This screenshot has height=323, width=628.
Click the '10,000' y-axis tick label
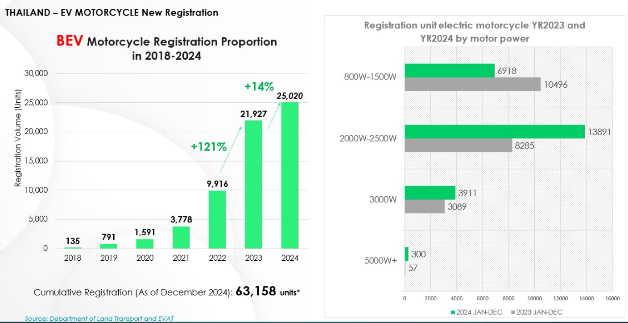(36, 190)
